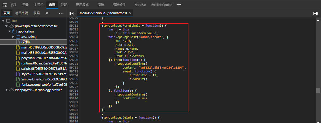
Task: Click the assets/img folder icon
Action: click(x=18, y=37)
